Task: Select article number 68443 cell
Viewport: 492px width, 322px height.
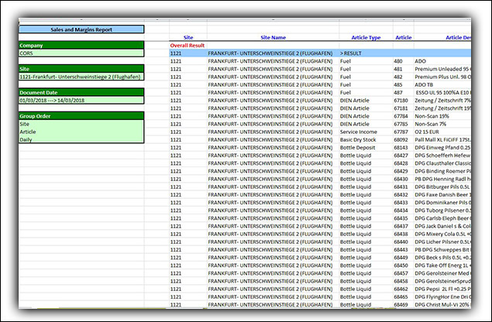Action: (401, 250)
